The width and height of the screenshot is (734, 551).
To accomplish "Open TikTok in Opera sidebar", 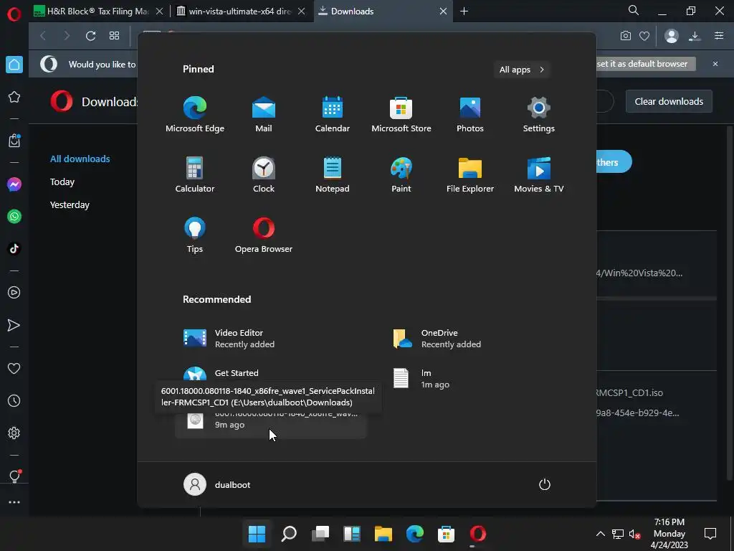I will tap(14, 248).
